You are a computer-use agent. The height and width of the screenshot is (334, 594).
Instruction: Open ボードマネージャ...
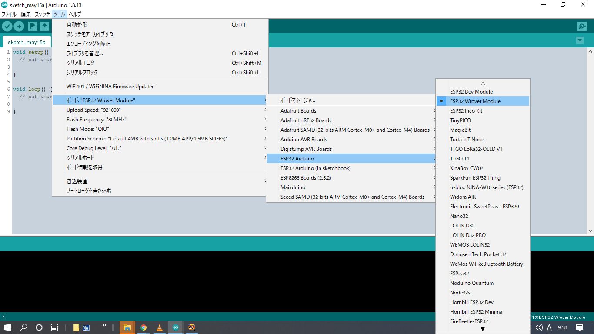click(x=352, y=100)
